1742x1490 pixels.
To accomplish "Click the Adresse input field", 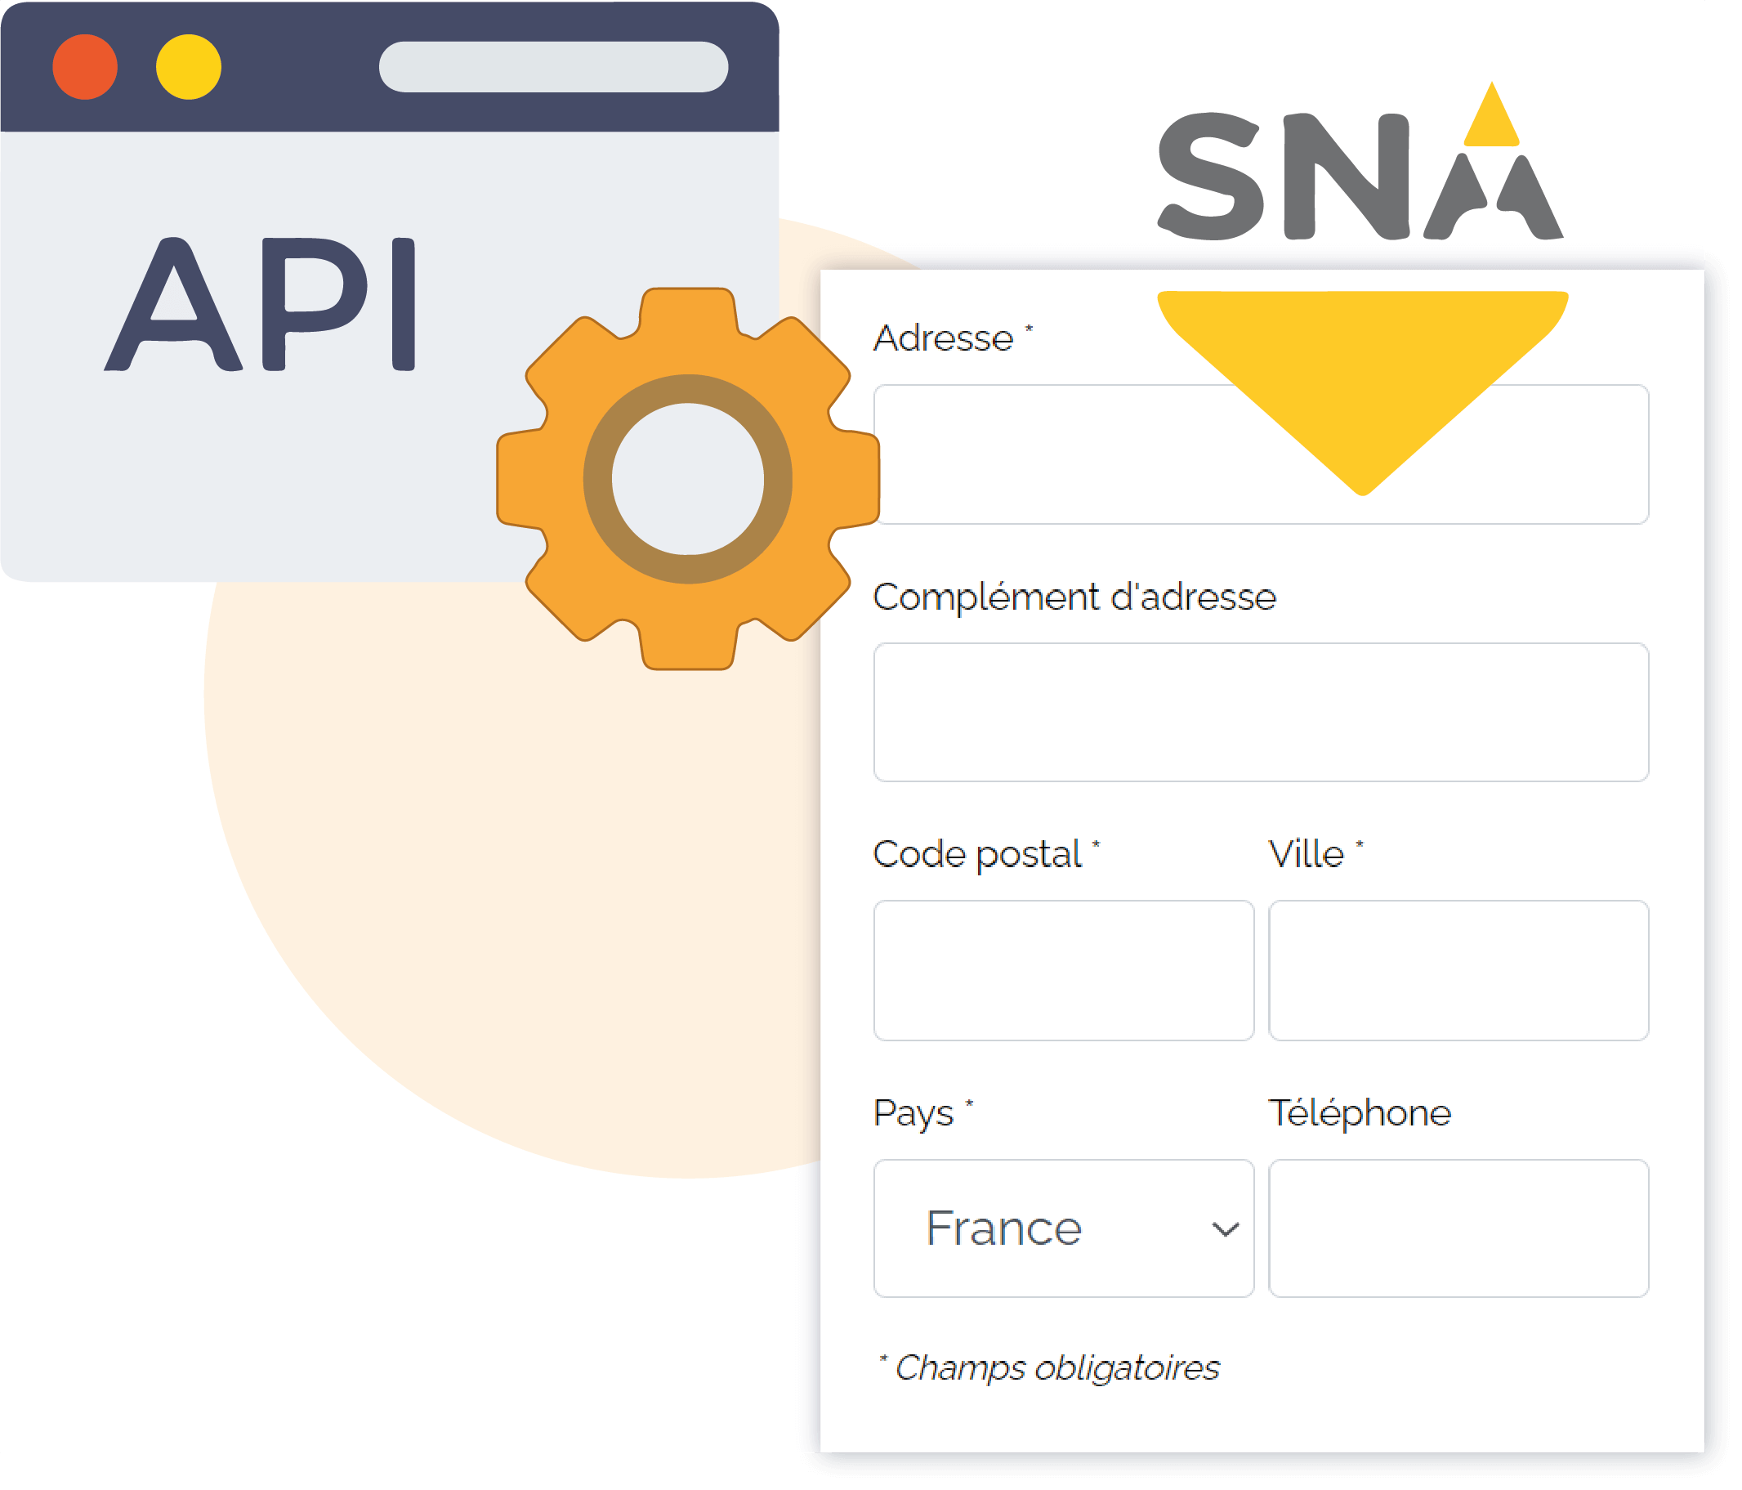I will pos(1260,454).
